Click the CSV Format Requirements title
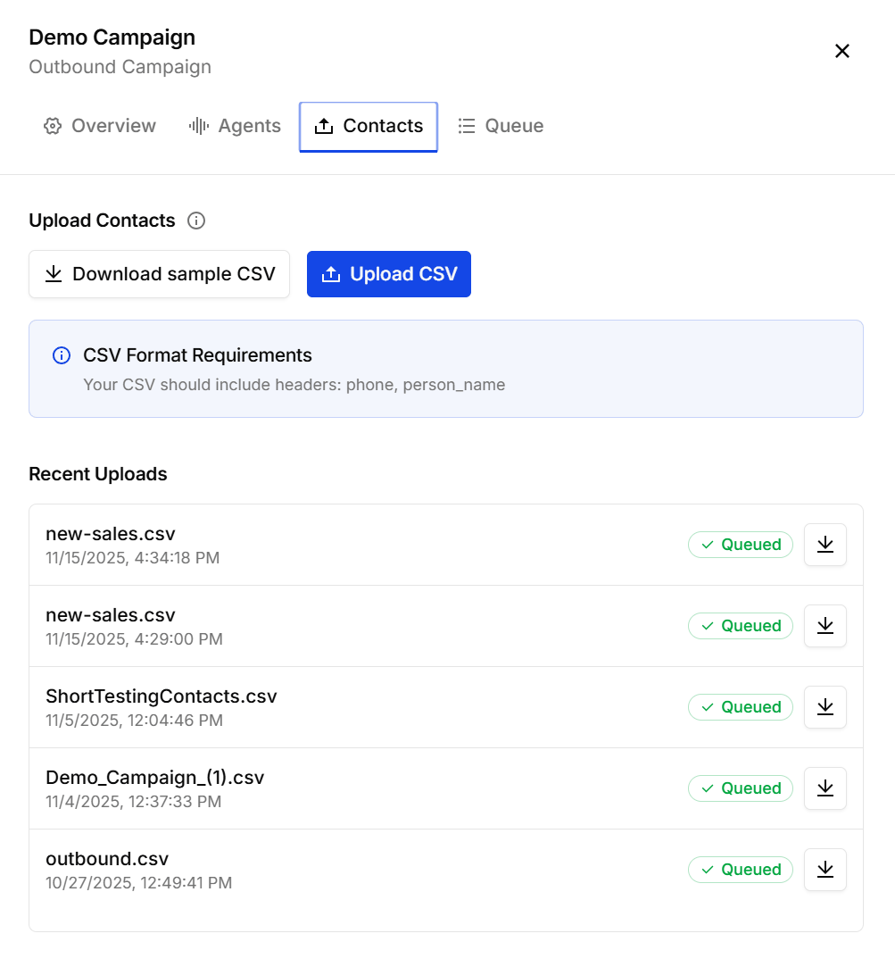The width and height of the screenshot is (895, 967). [197, 355]
